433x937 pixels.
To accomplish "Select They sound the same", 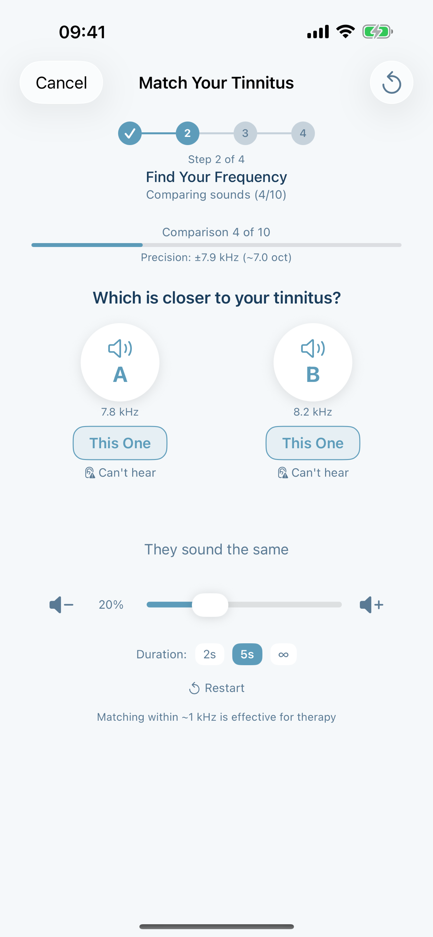I will point(216,549).
